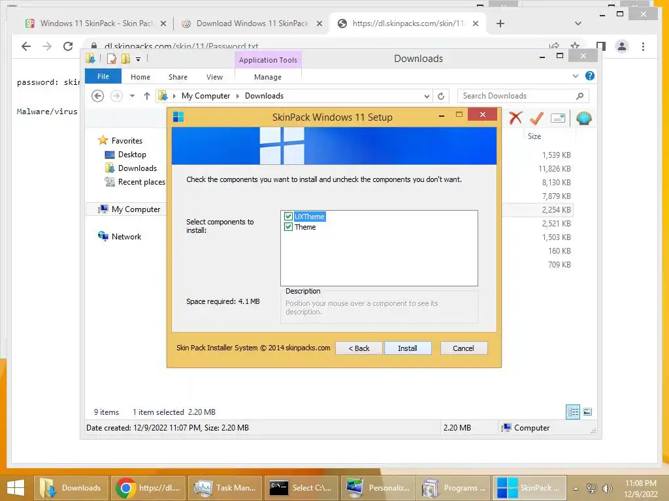Image resolution: width=669 pixels, height=501 pixels.
Task: Click the Explorer forward arrow button
Action: click(116, 96)
